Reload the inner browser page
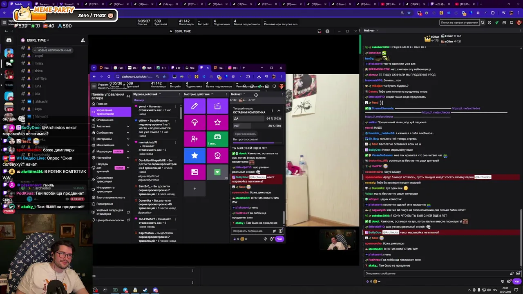The image size is (523, 294). [109, 76]
